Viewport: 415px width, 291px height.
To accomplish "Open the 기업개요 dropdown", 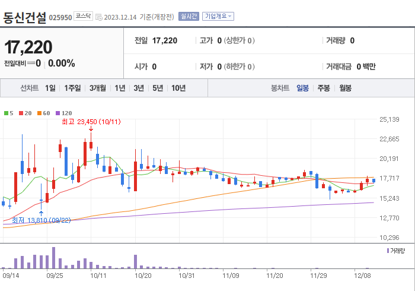I will click(218, 17).
